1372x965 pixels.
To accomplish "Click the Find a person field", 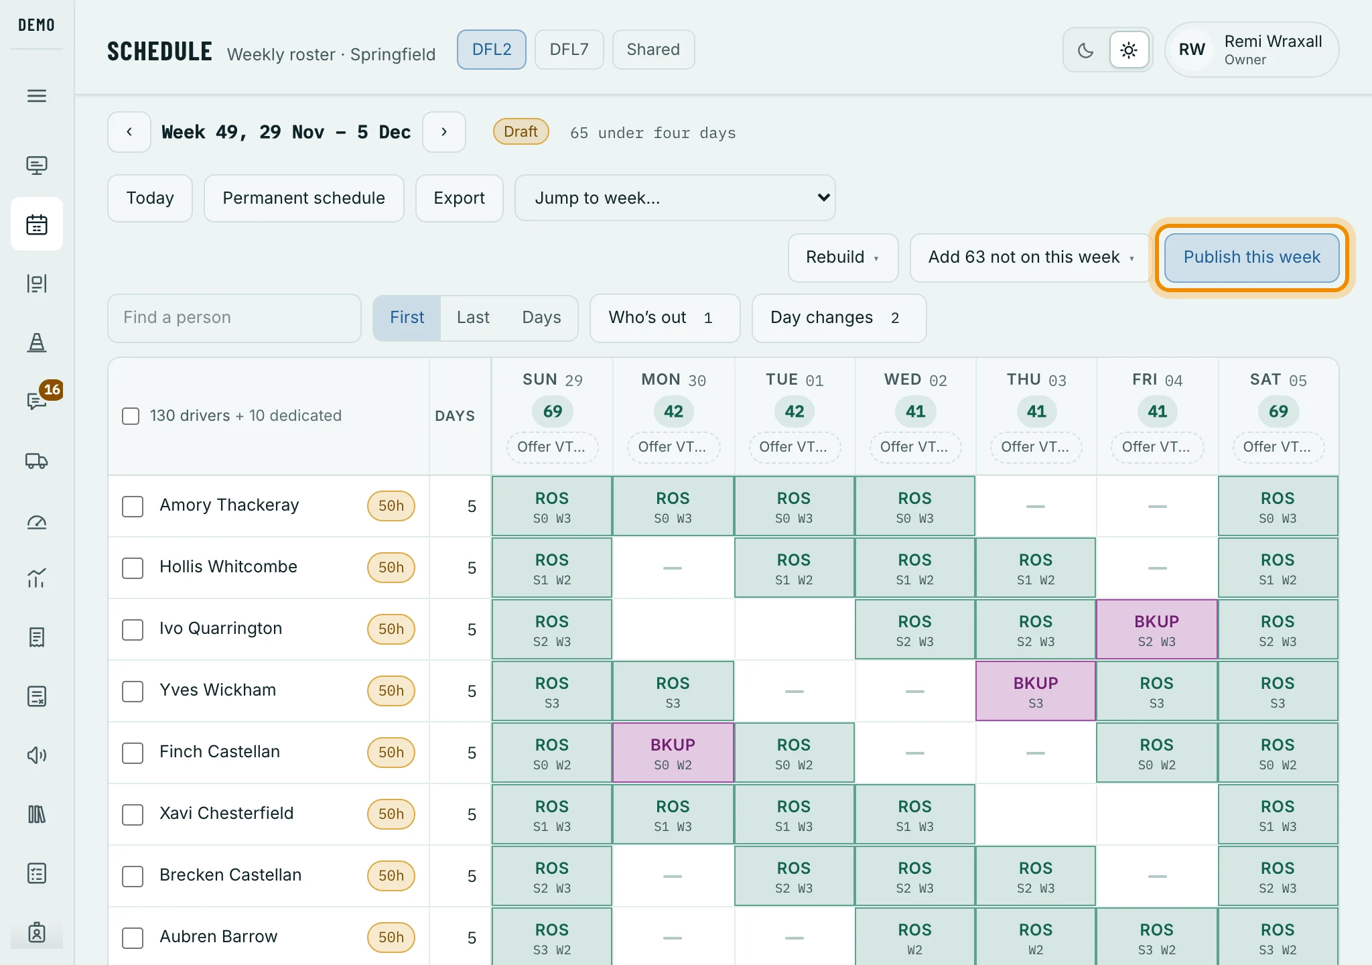I will pyautogui.click(x=234, y=318).
